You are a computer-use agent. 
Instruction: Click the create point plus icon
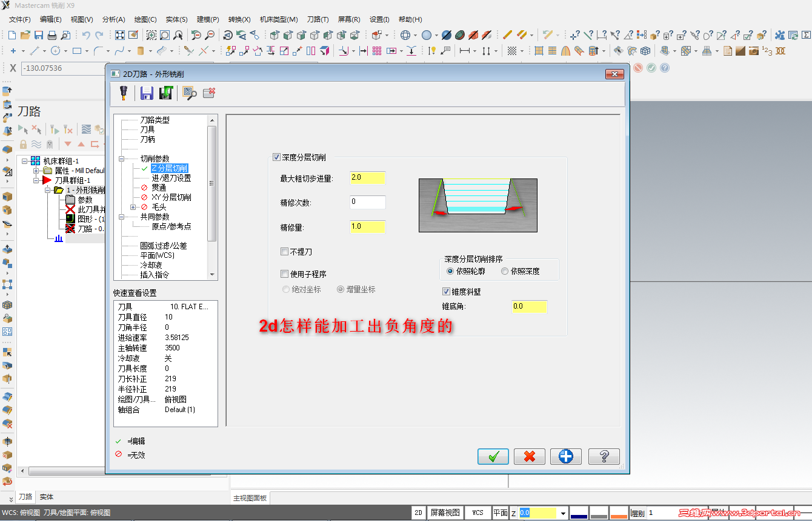(x=13, y=51)
